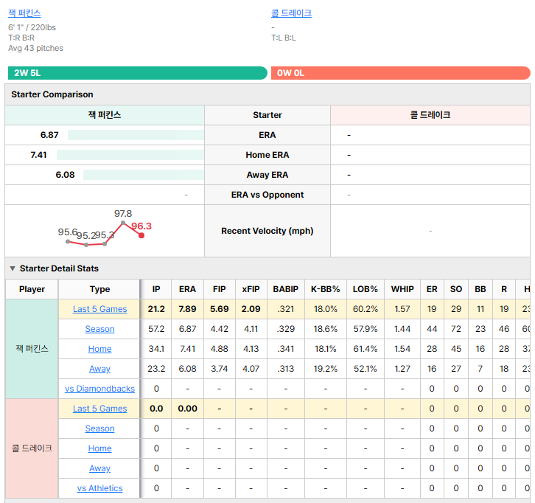Click the Type column header
The image size is (535, 503).
pos(99,289)
